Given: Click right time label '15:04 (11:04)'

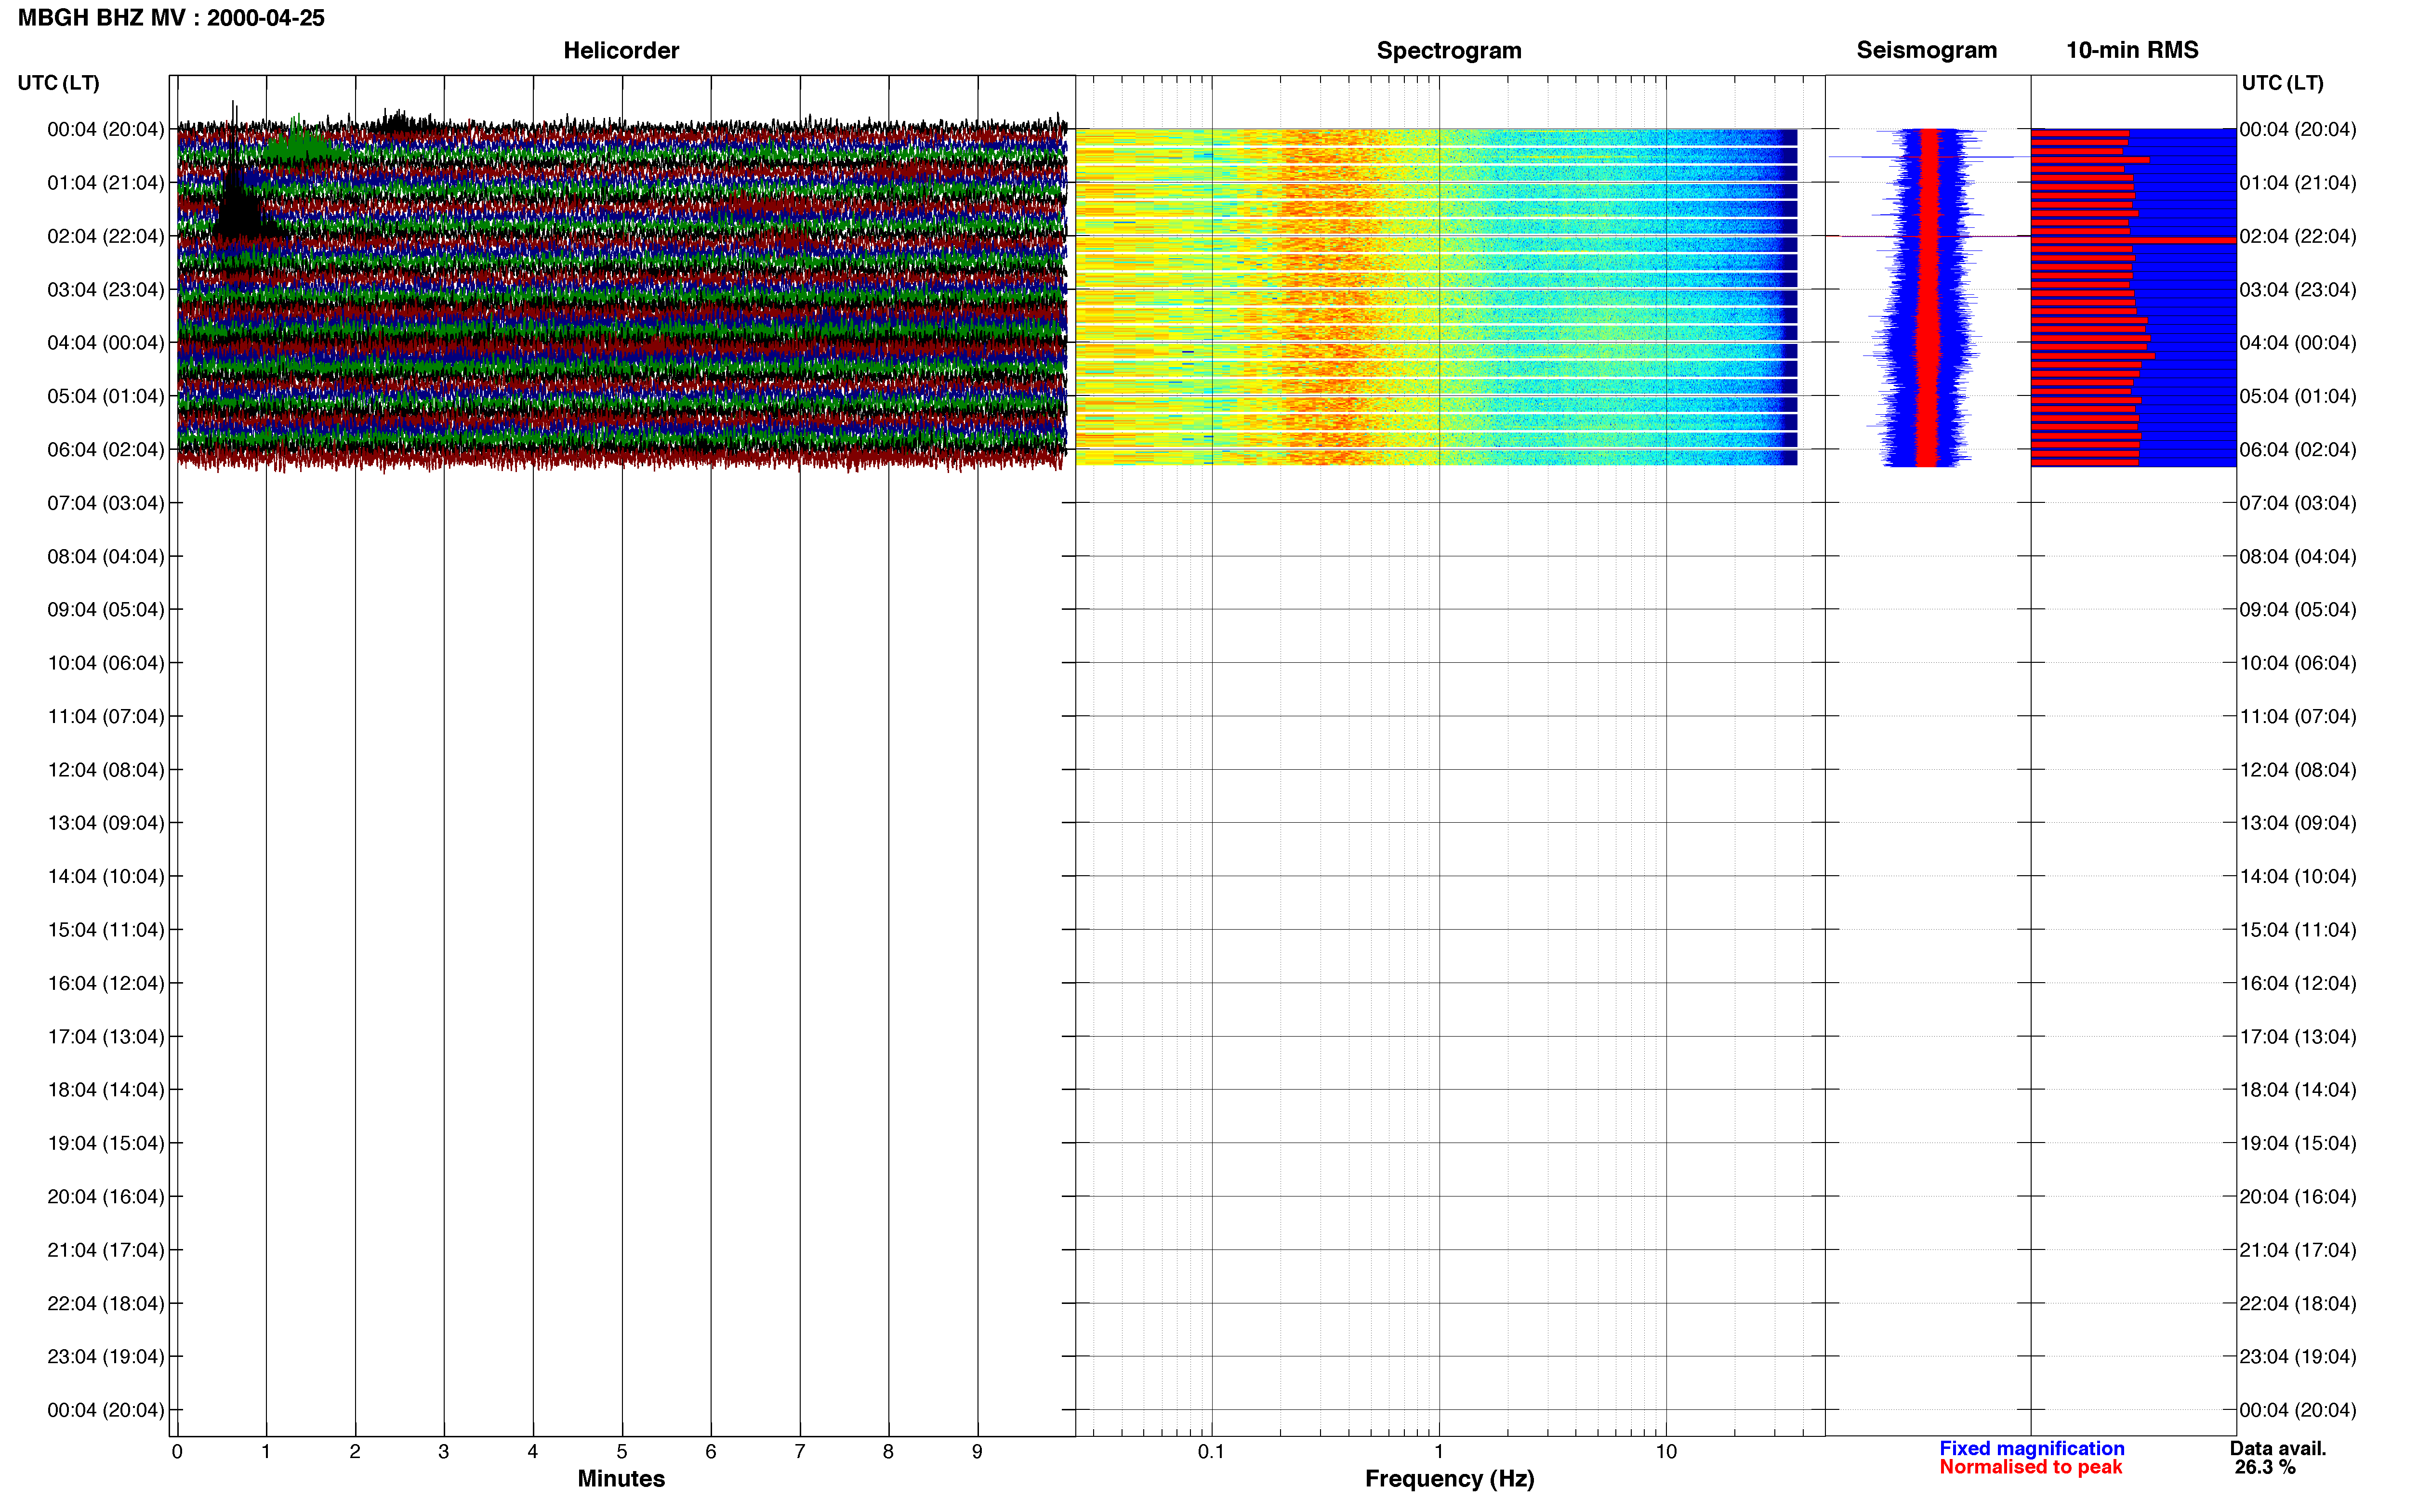Looking at the screenshot, I should coord(2298,929).
